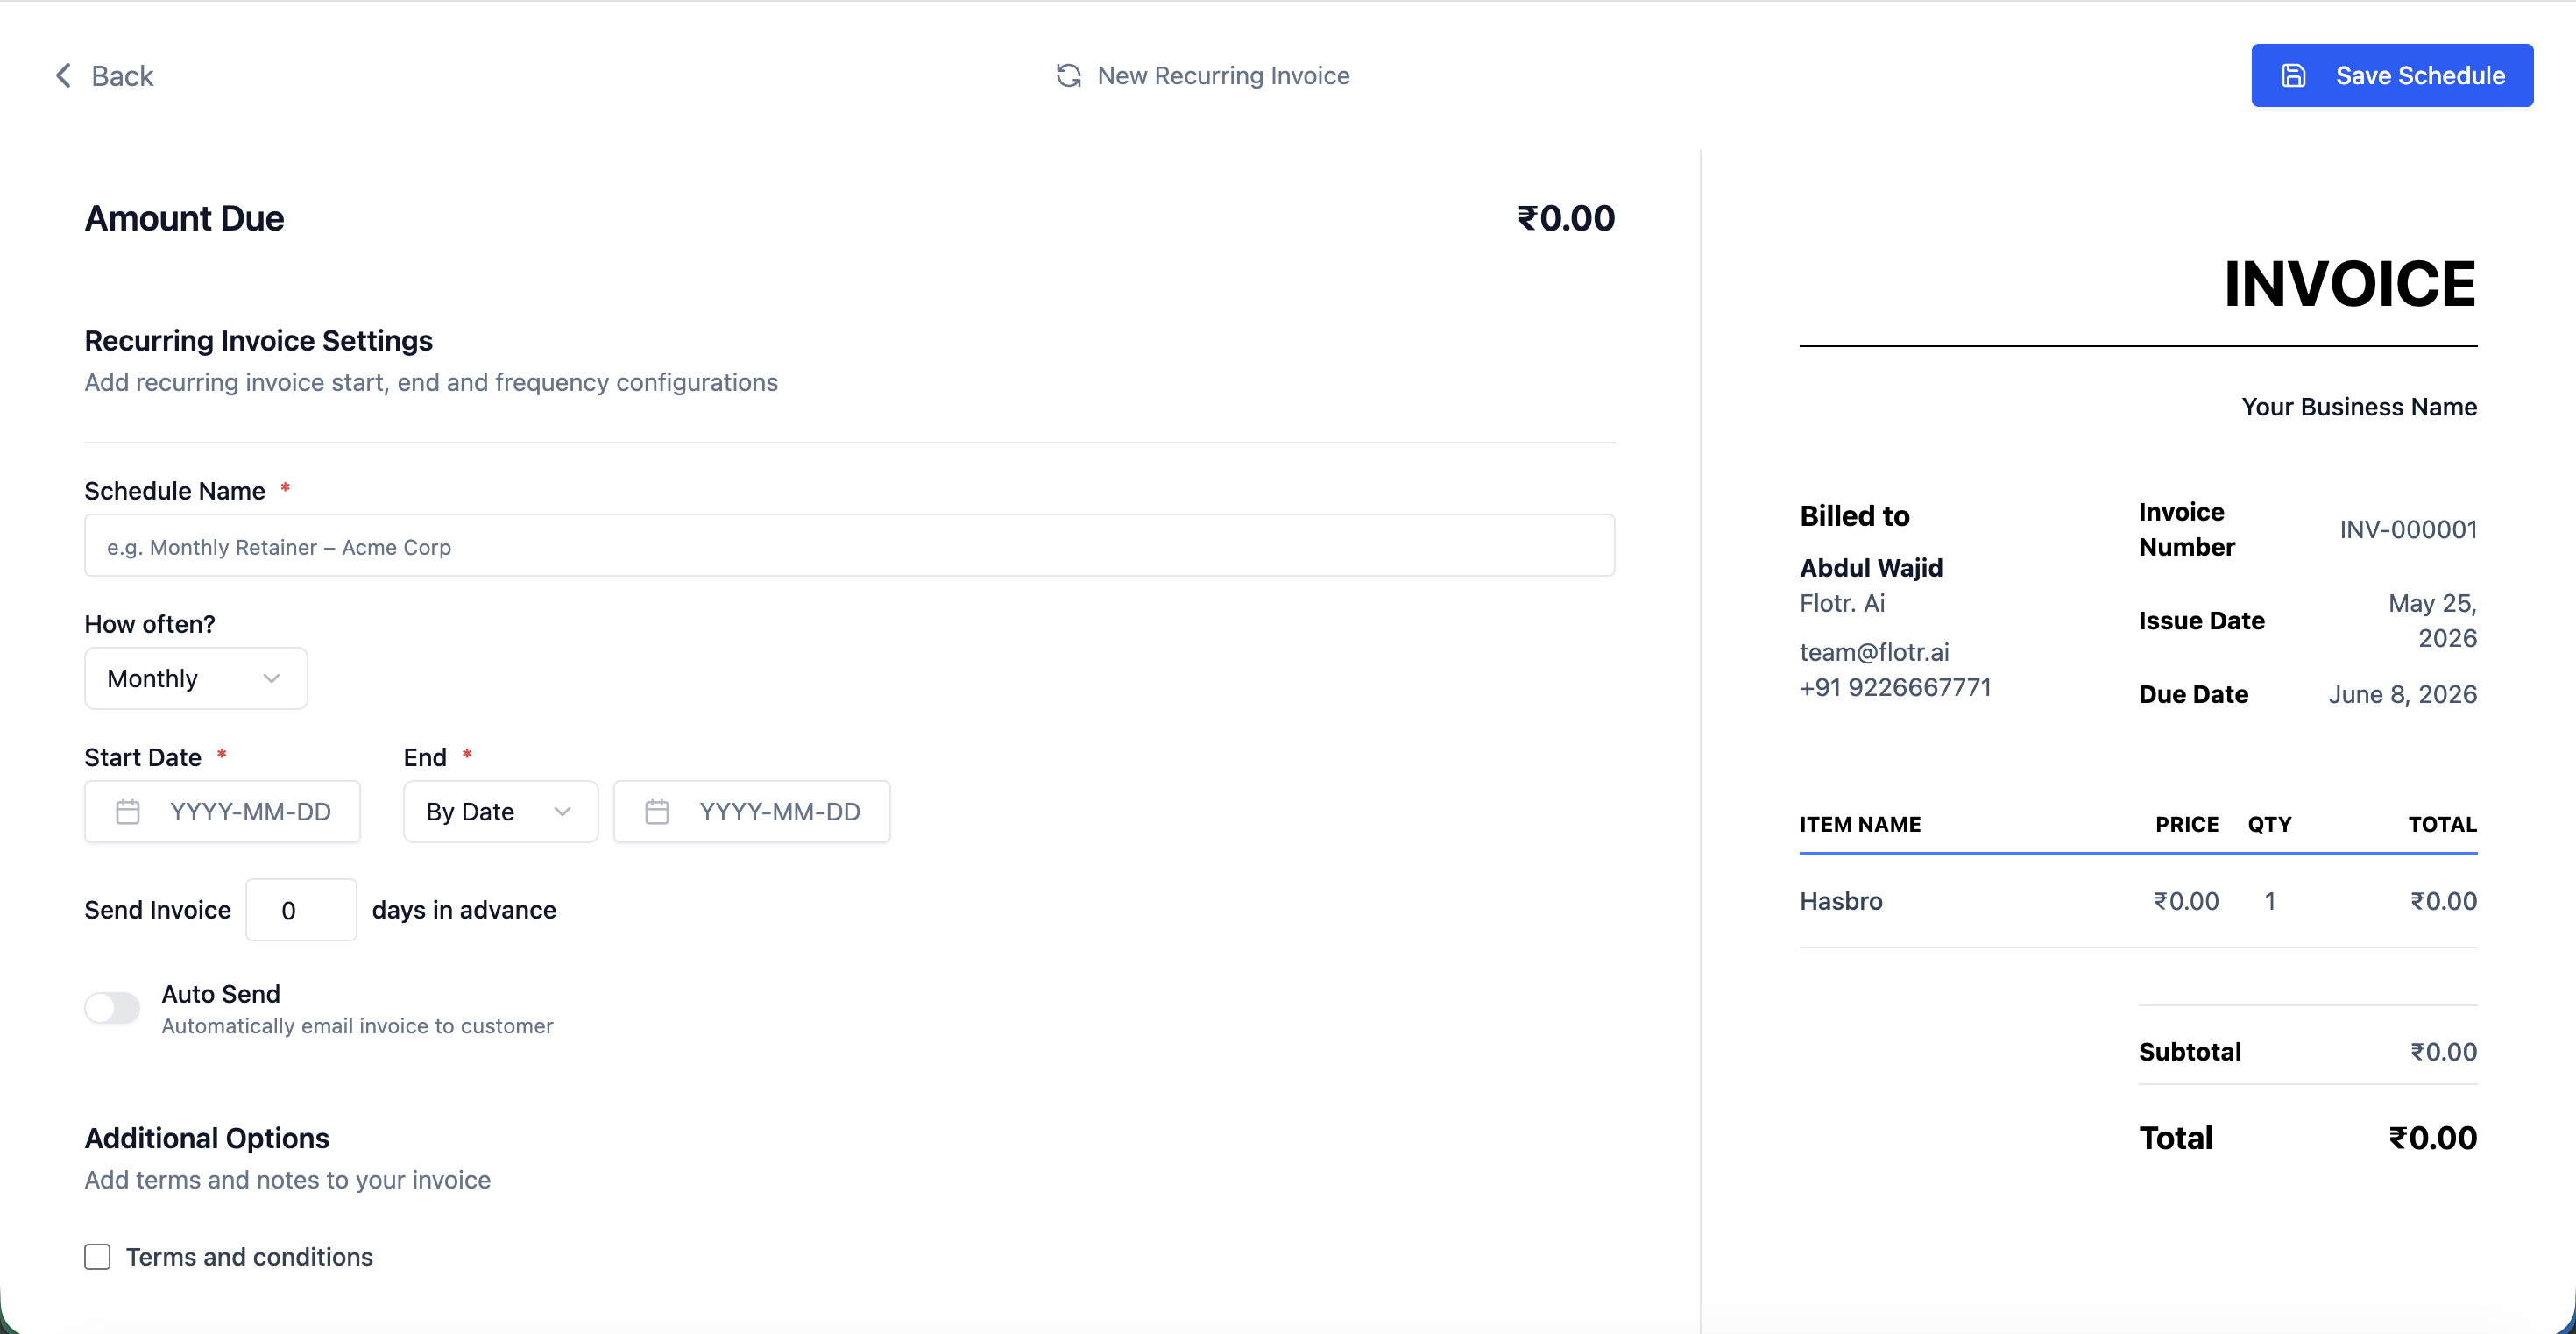
Task: Click the floppy disk save icon
Action: click(x=2293, y=75)
